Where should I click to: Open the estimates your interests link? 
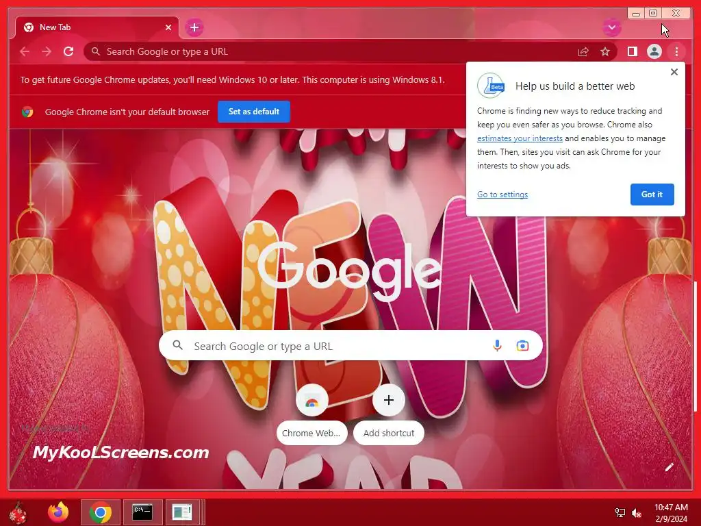(520, 138)
